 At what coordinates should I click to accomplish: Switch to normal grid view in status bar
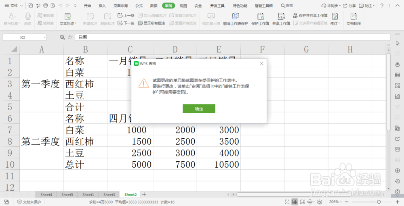coord(295,202)
